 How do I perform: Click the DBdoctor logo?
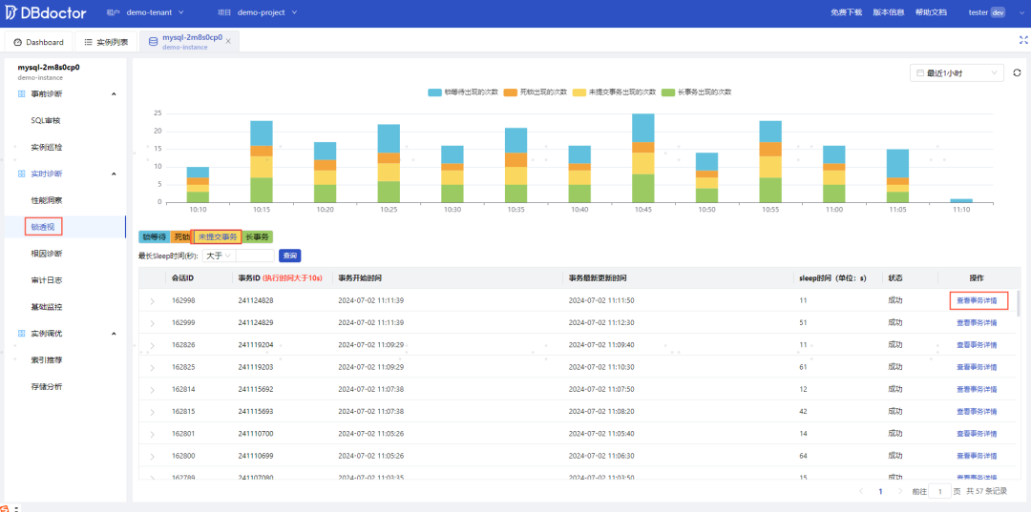tap(46, 12)
